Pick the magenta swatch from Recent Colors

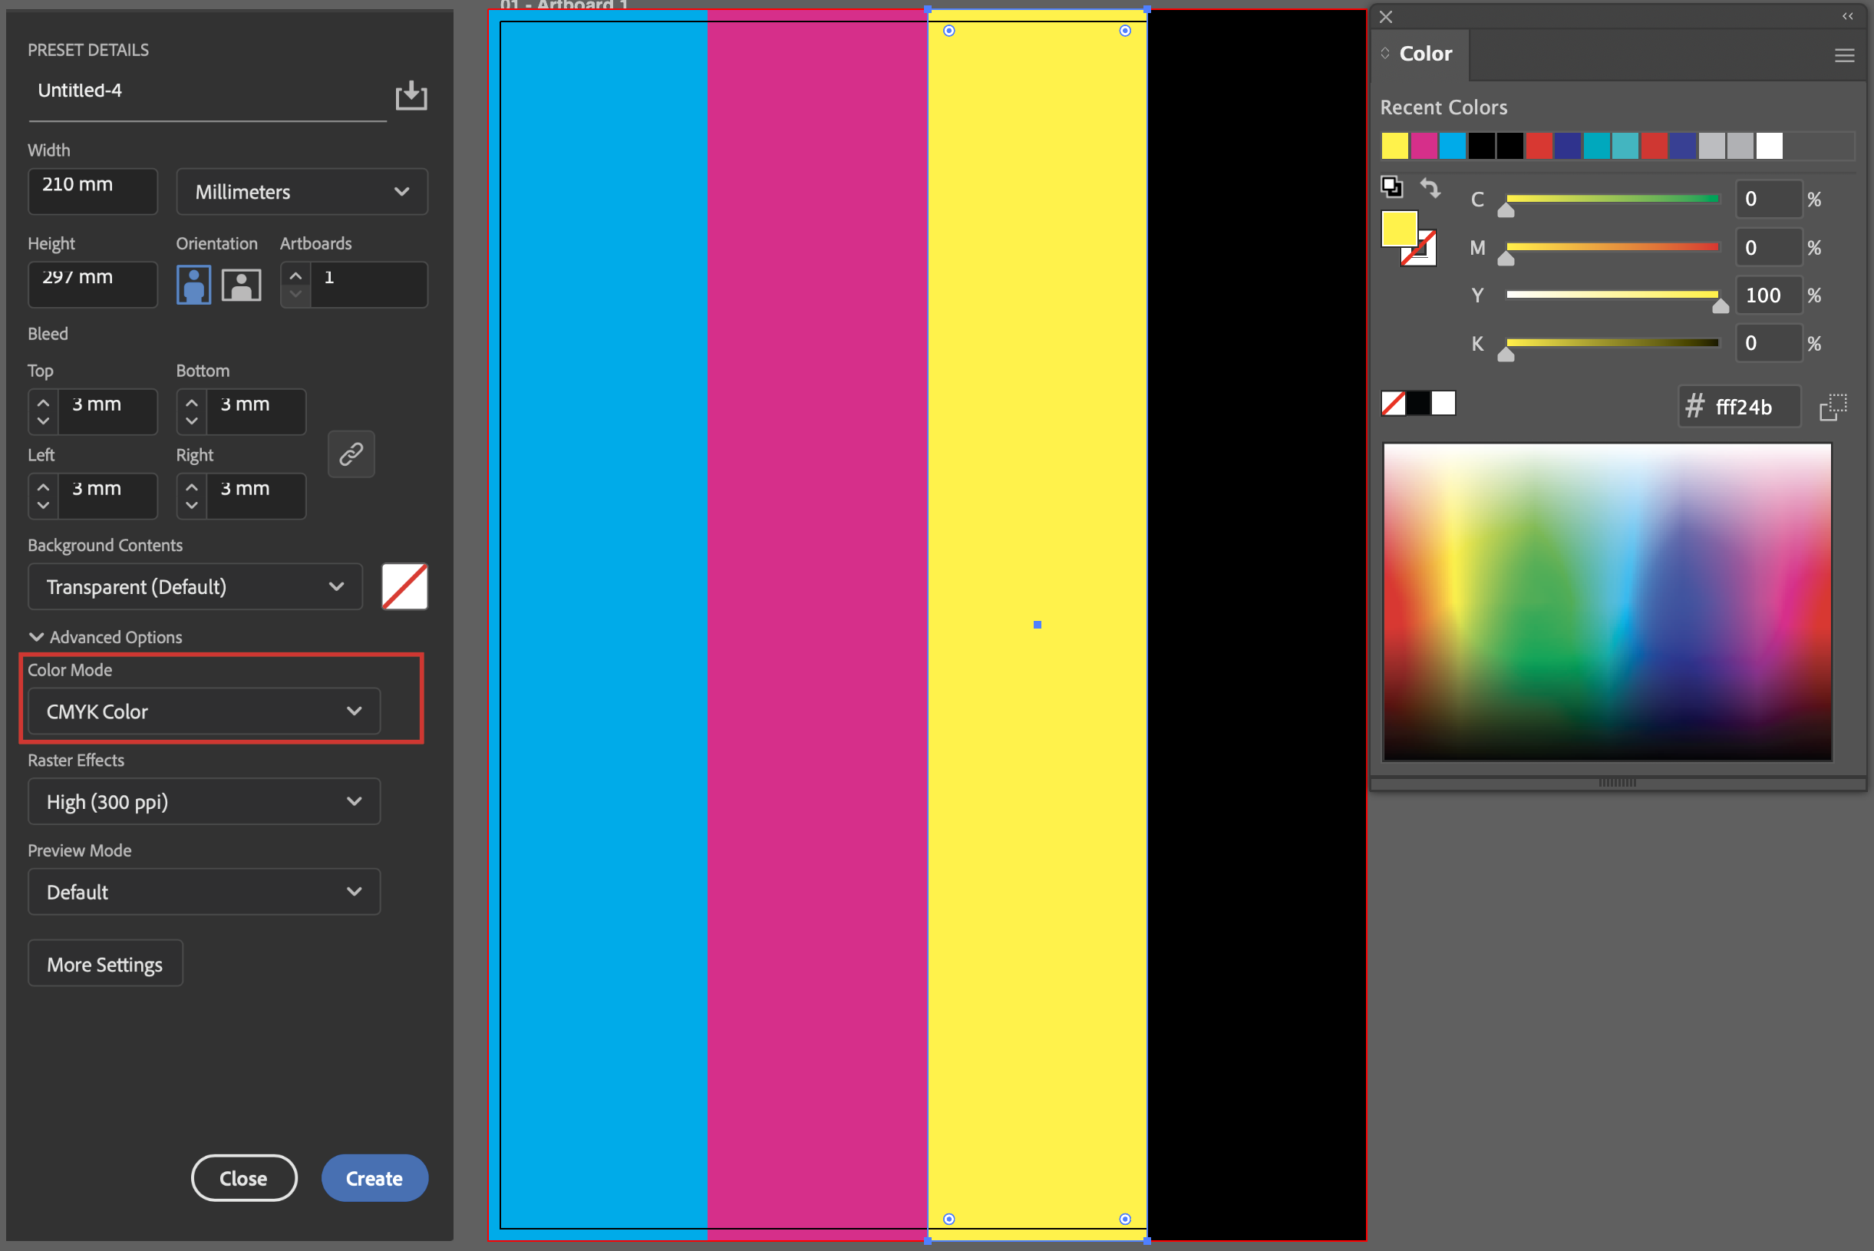coord(1424,146)
